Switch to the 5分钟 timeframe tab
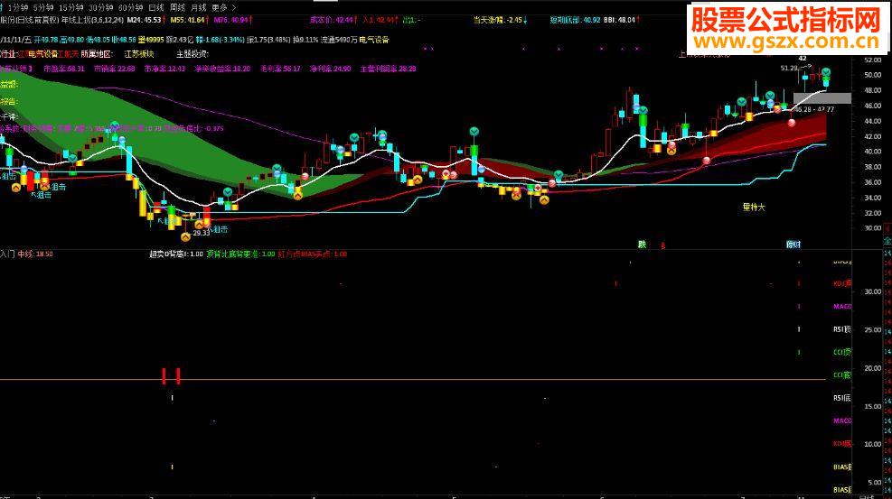The image size is (892, 499). click(42, 7)
